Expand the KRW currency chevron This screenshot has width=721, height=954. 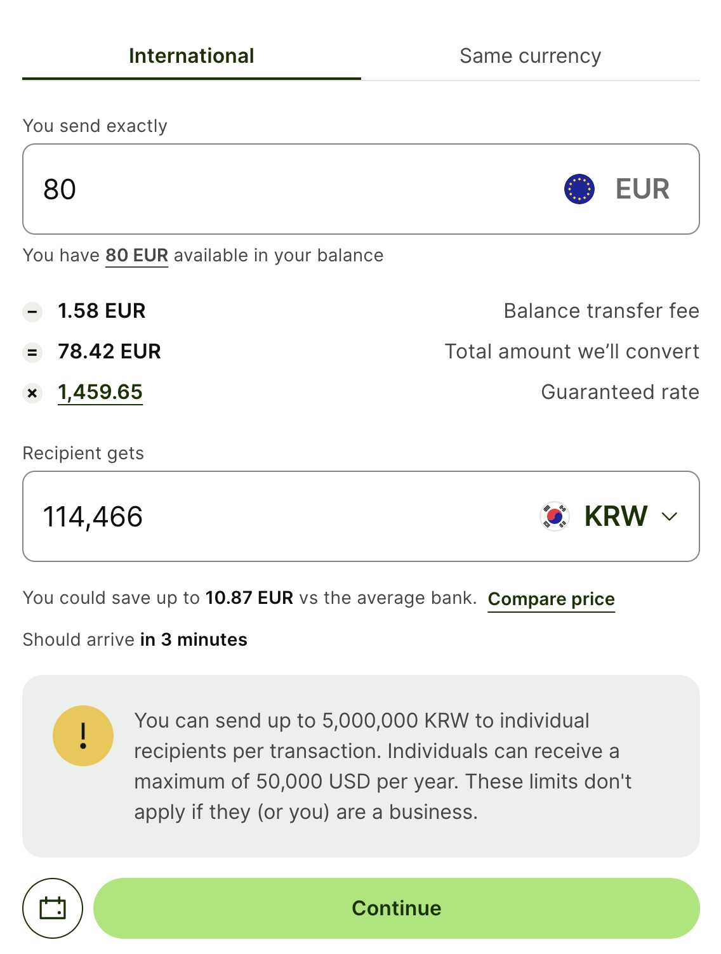[670, 516]
